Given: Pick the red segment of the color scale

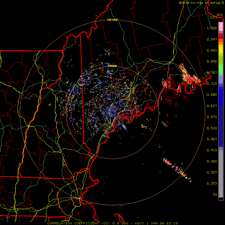Looking at the screenshot, I should pyautogui.click(x=221, y=37).
